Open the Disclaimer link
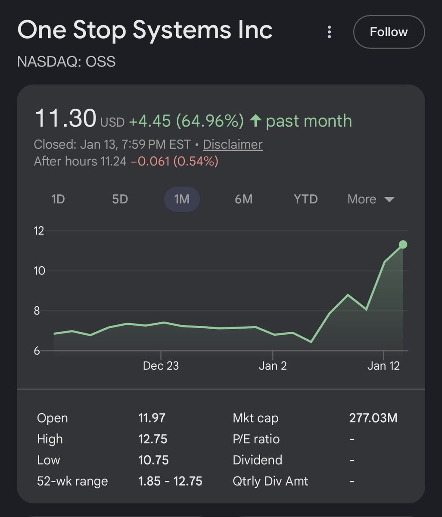Viewport: 442px width, 517px height. pos(233,144)
